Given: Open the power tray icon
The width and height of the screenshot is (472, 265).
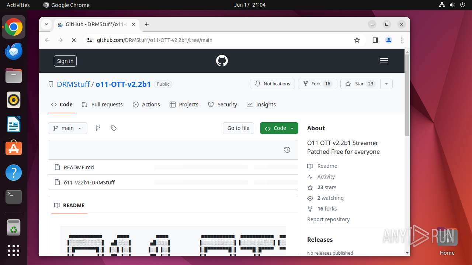Looking at the screenshot, I should (462, 5).
